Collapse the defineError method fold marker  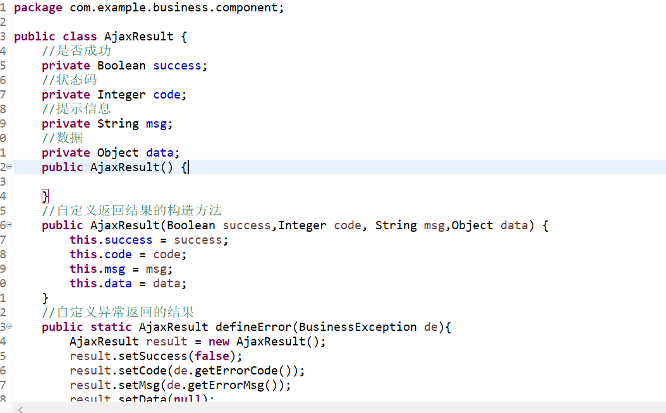point(9,326)
